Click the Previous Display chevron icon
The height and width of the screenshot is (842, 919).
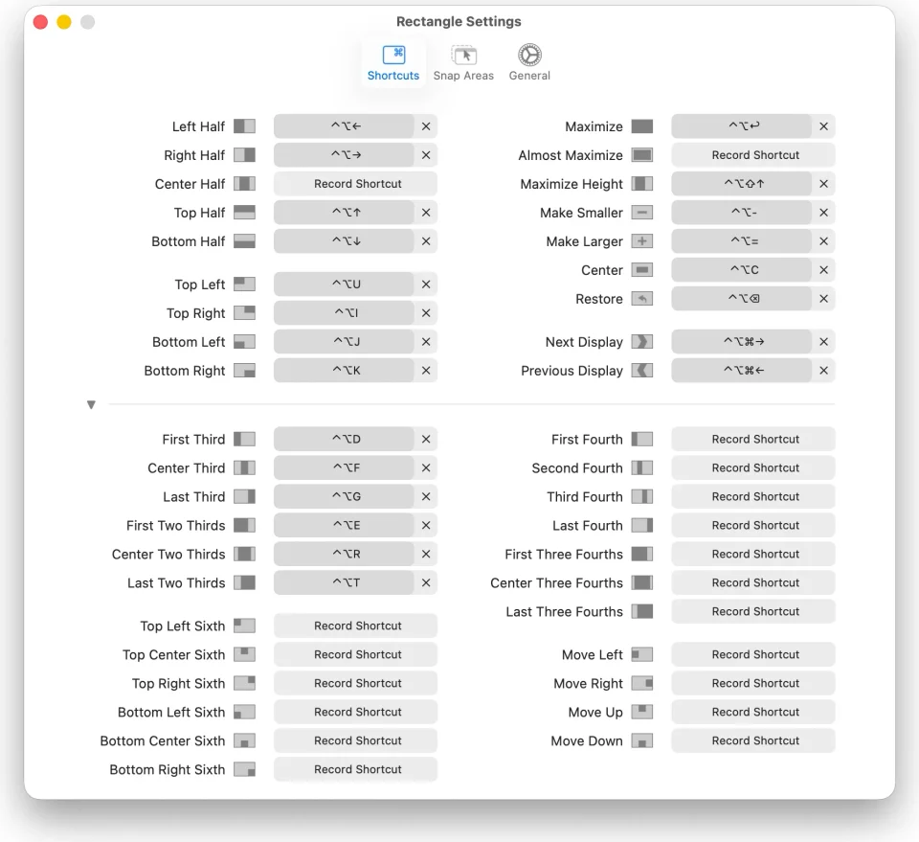[x=641, y=371]
